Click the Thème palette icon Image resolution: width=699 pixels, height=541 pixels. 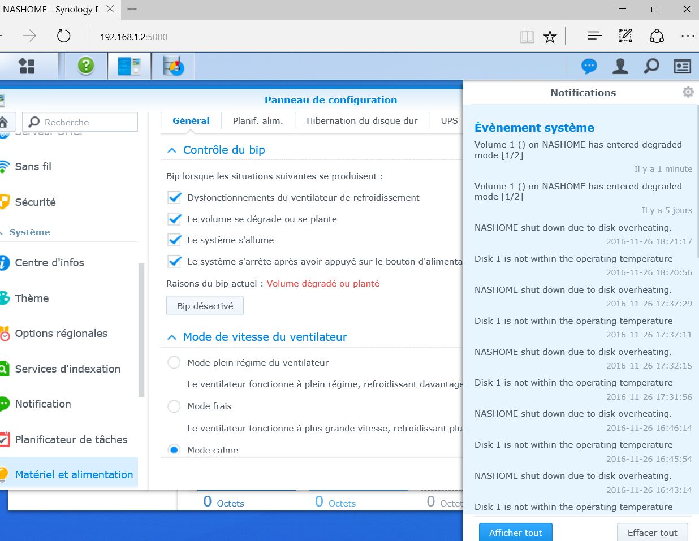coord(5,298)
